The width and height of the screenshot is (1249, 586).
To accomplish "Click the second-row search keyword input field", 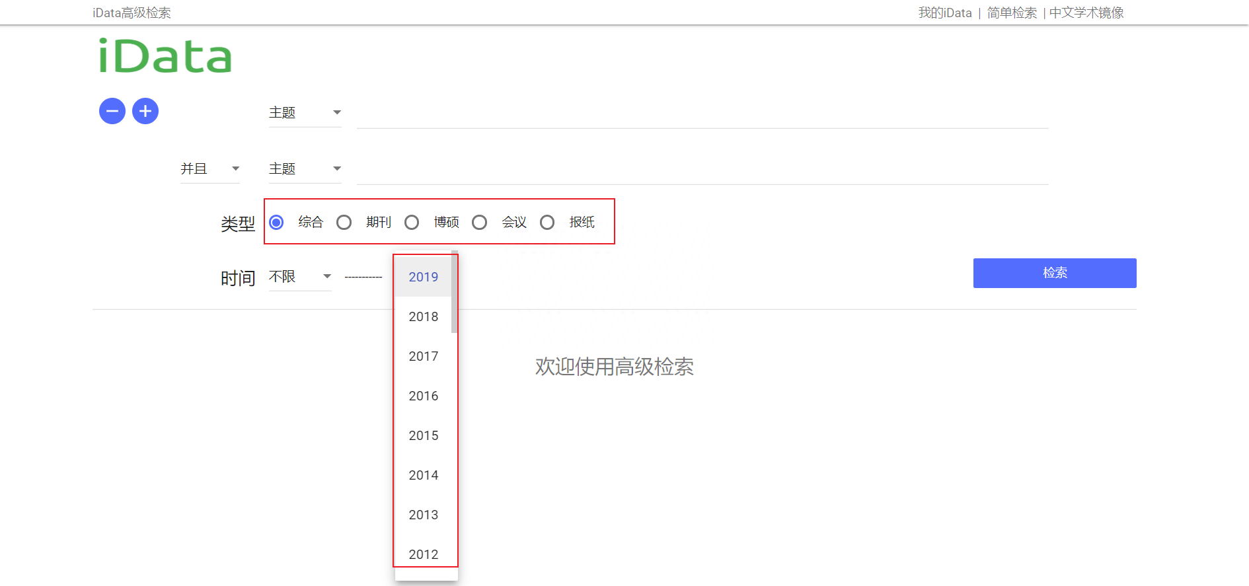I will pyautogui.click(x=702, y=170).
